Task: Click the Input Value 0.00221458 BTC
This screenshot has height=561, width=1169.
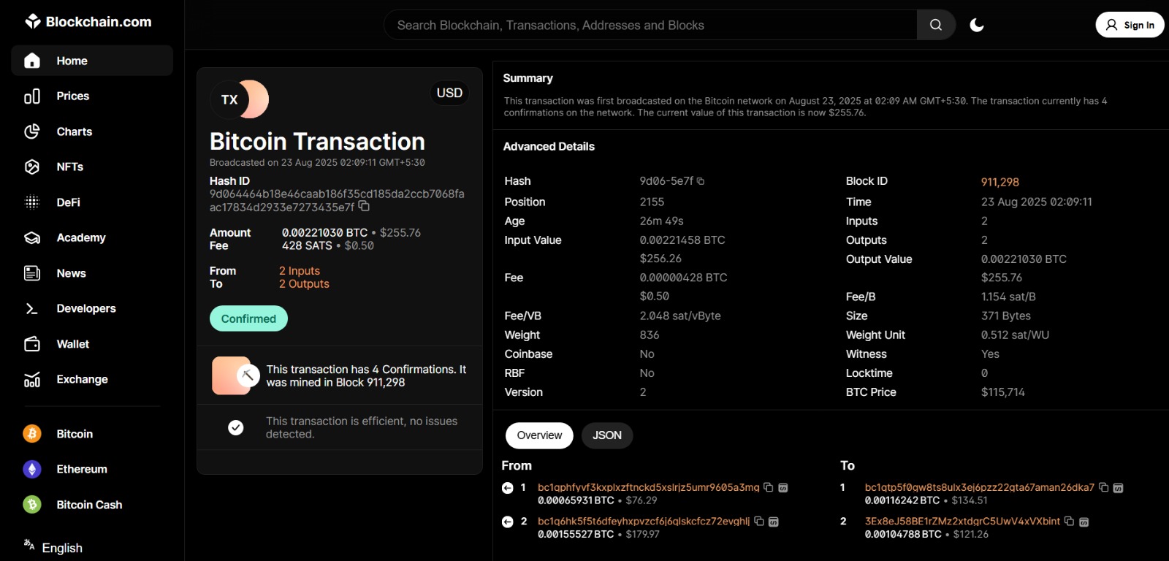Action: 682,240
